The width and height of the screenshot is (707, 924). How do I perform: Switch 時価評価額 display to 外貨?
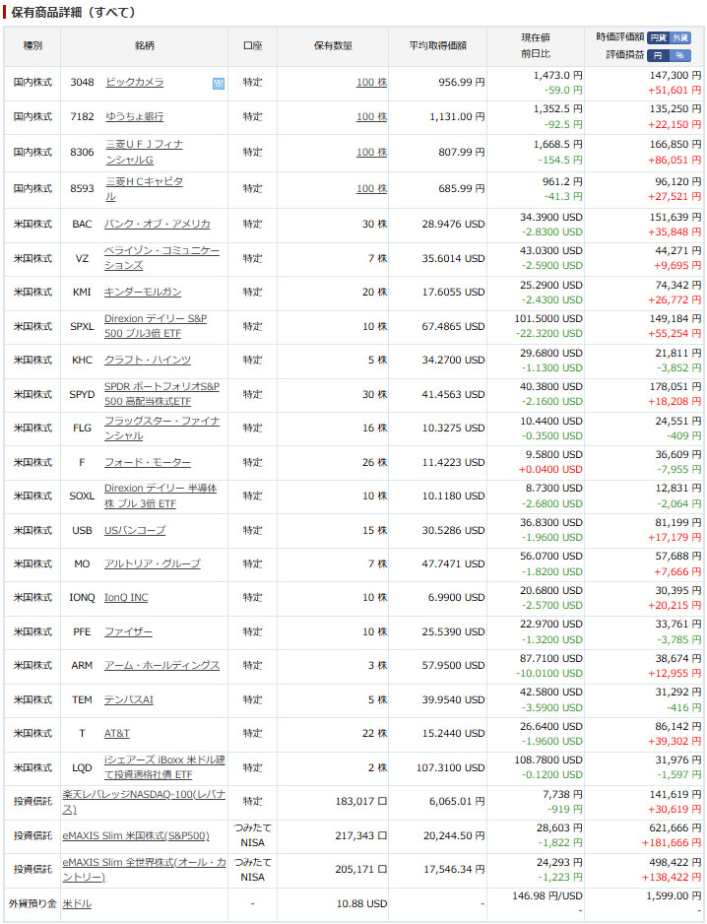681,37
